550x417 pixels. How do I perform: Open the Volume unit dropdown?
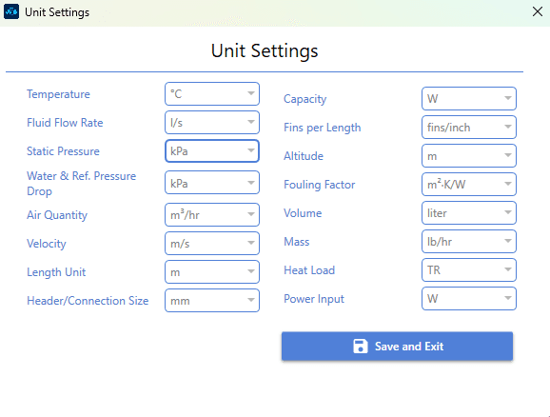coord(469,212)
